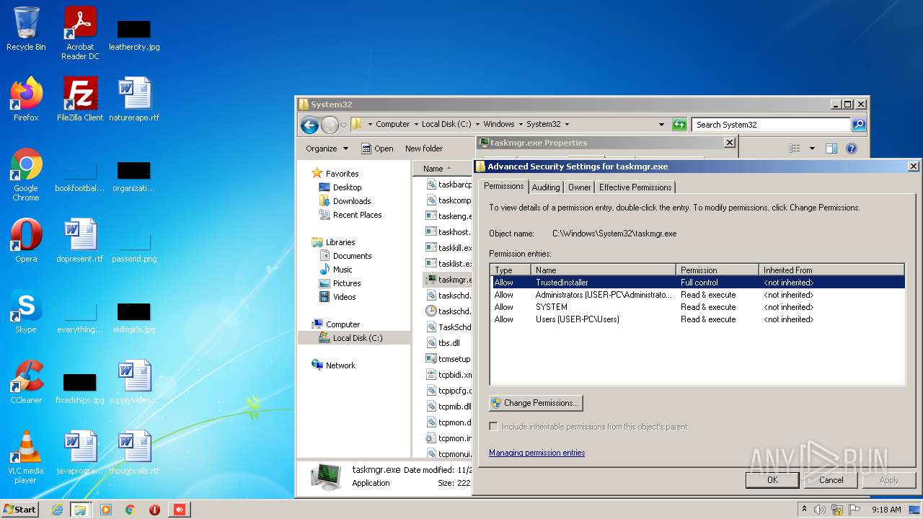Switch to the Auditing tab
The height and width of the screenshot is (519, 923).
tap(546, 187)
